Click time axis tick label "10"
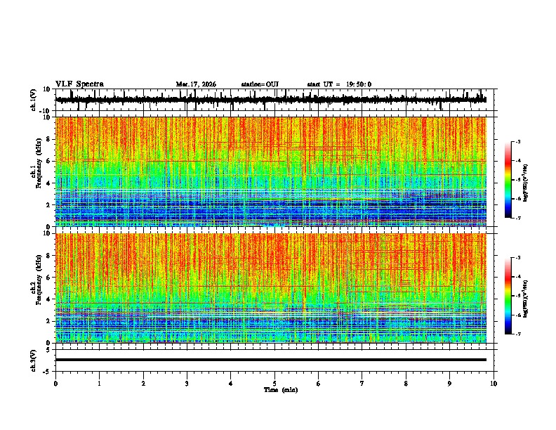This screenshot has width=556, height=430. [x=494, y=384]
